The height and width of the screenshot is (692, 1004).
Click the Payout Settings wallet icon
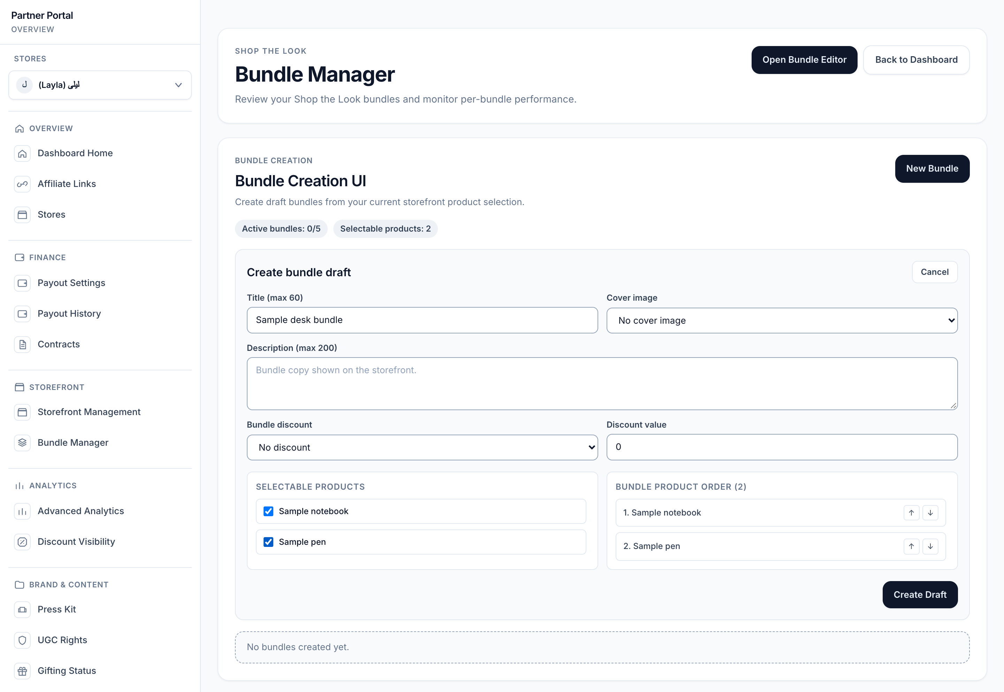tap(22, 283)
